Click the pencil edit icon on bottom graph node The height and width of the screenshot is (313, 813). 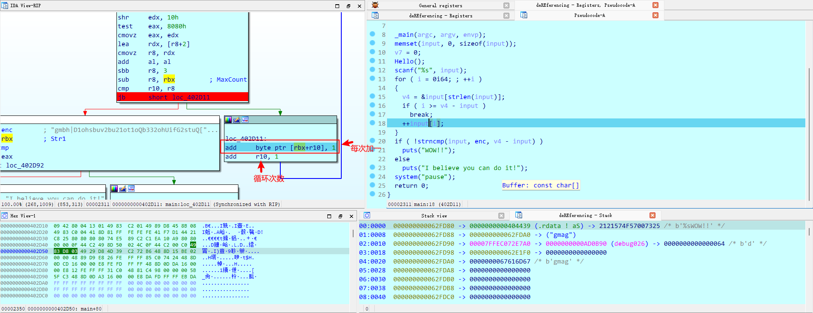(x=123, y=189)
